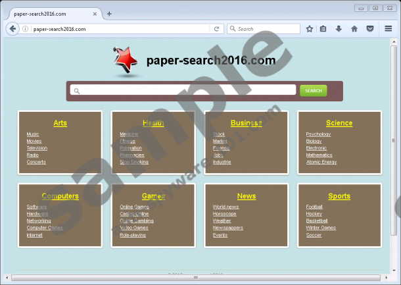401x285 pixels.
Task: Reload the page with the refresh icon
Action: [x=216, y=29]
